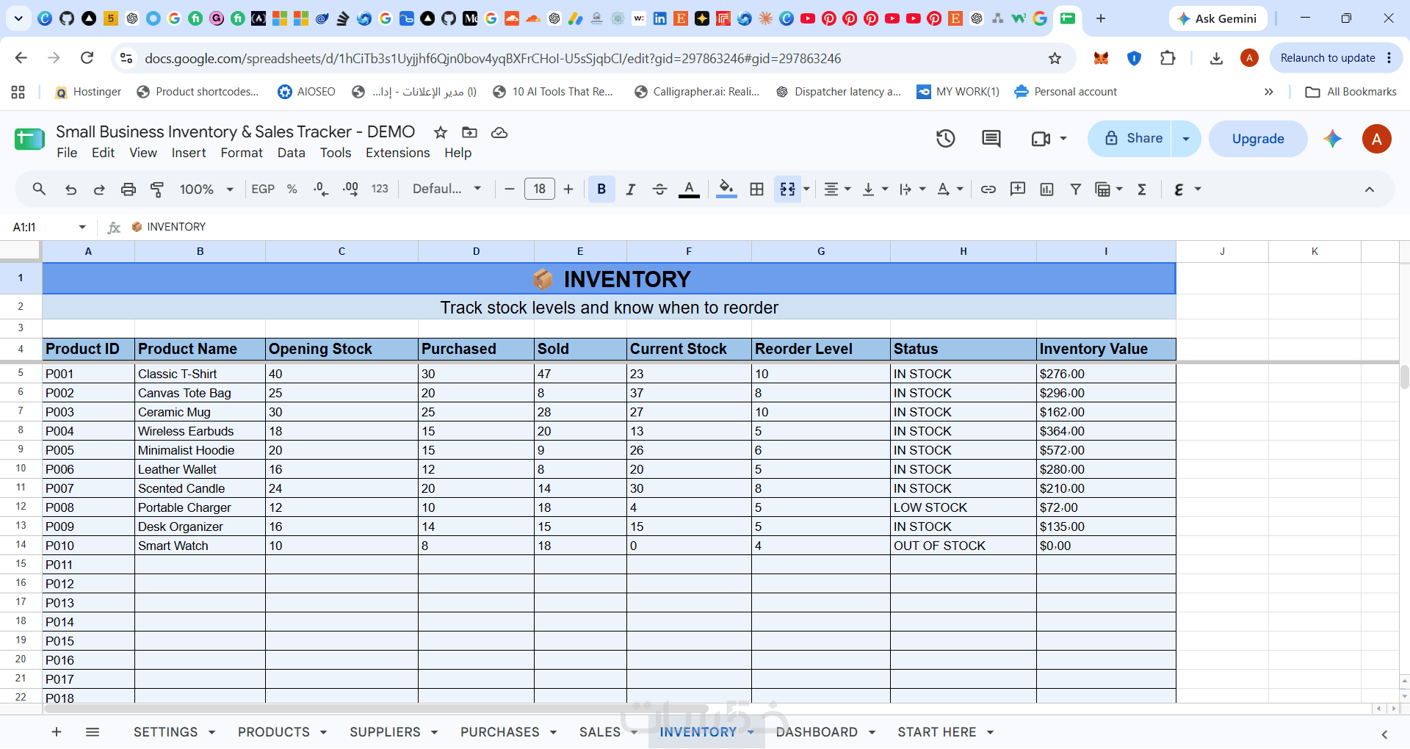Click the print icon
Screen dimensions: 1410x749
(x=129, y=189)
